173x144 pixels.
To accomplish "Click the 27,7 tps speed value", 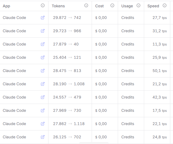I will pos(160,18).
